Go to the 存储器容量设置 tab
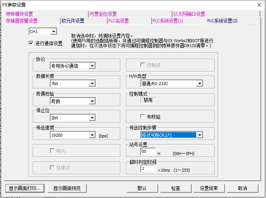 (22, 21)
